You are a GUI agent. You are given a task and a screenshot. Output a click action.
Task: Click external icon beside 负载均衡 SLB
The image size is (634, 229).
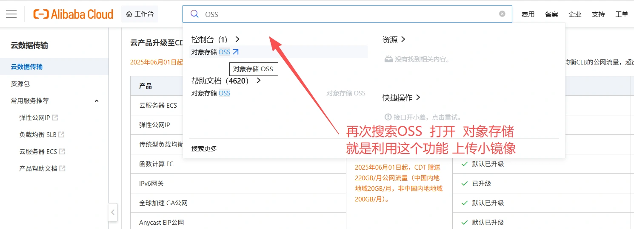tap(61, 134)
